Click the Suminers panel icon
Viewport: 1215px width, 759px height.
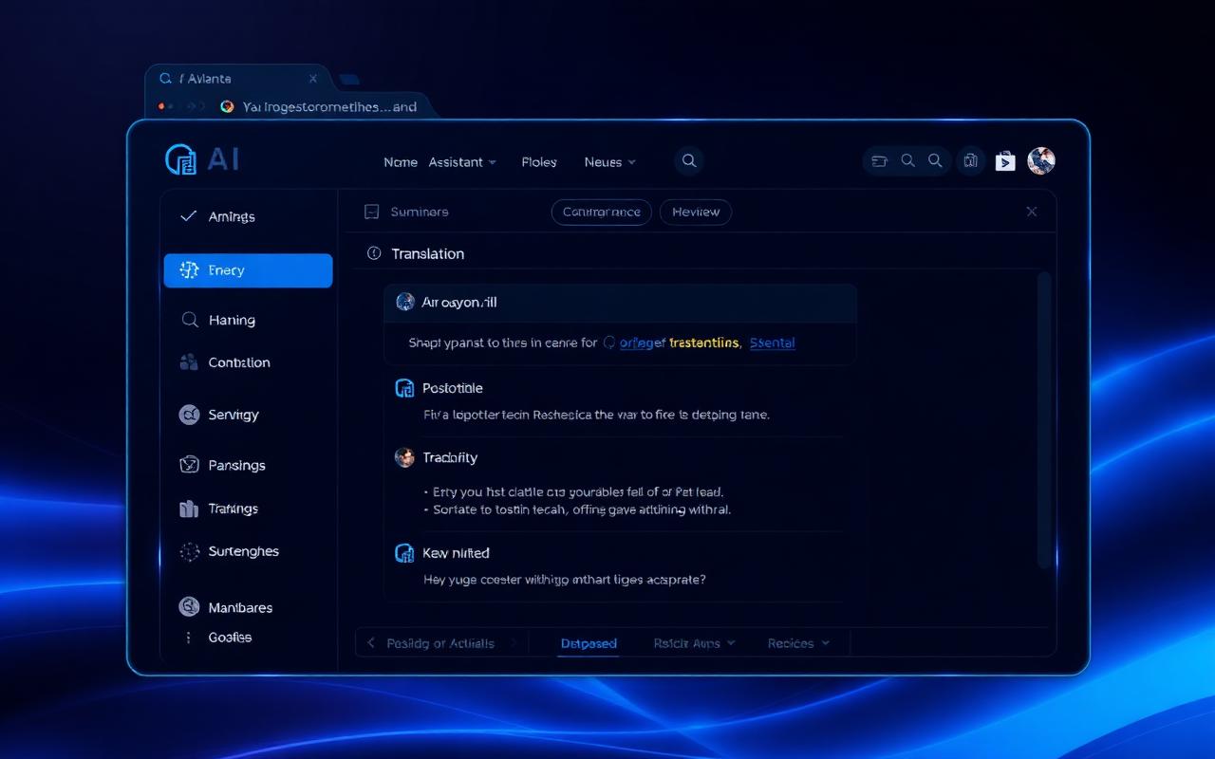click(x=372, y=213)
